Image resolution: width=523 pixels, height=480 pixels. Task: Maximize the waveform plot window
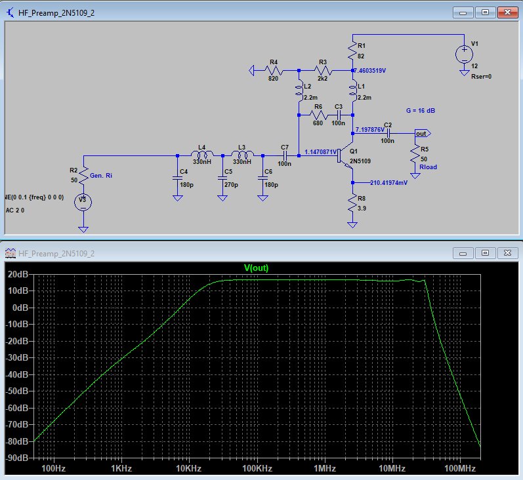[485, 253]
